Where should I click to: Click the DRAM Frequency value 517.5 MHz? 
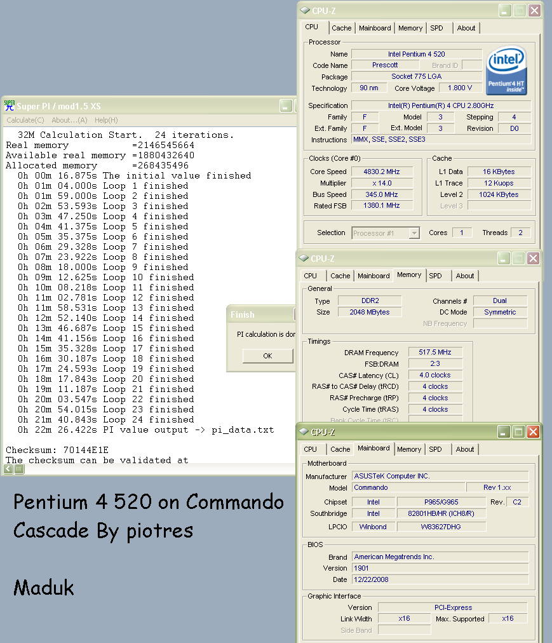(x=435, y=352)
